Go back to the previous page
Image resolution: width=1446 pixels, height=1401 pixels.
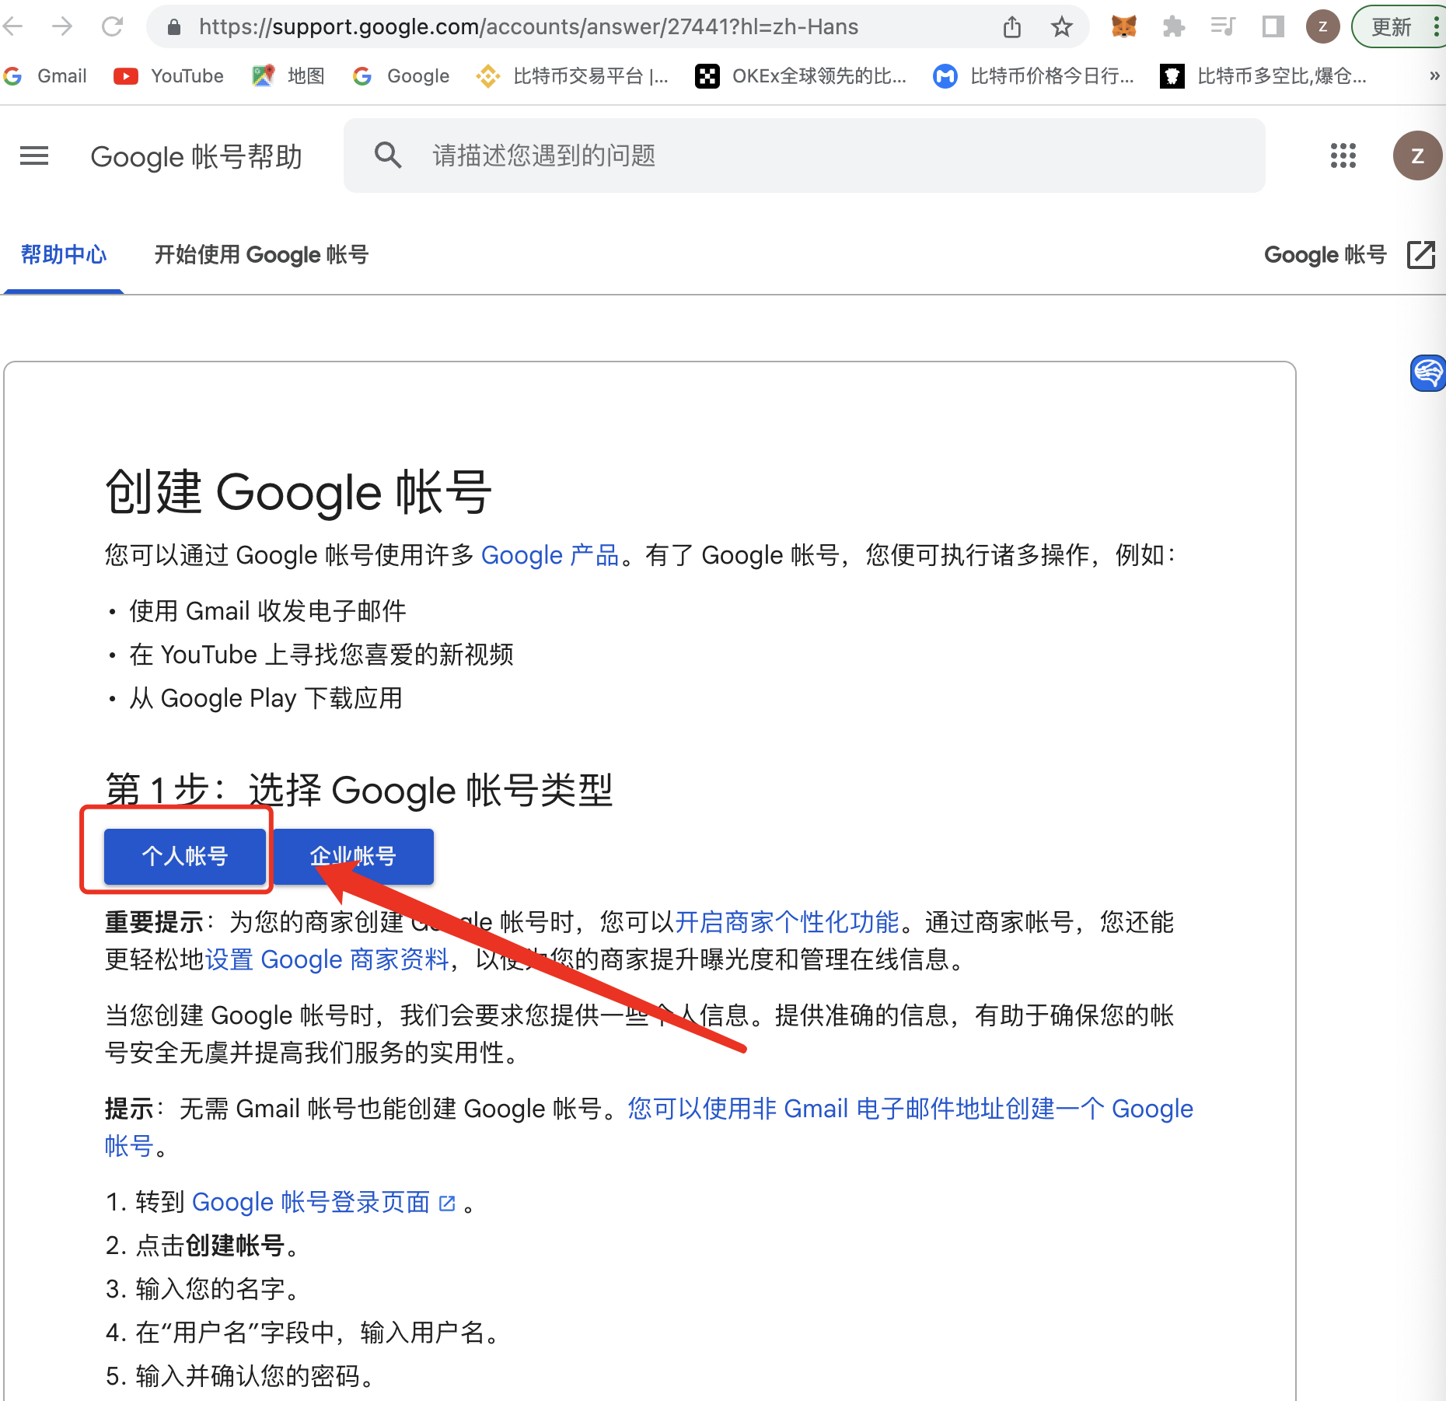coord(14,27)
